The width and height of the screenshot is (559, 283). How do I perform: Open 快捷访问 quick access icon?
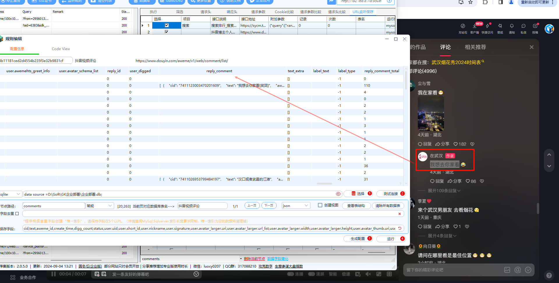[x=487, y=26]
